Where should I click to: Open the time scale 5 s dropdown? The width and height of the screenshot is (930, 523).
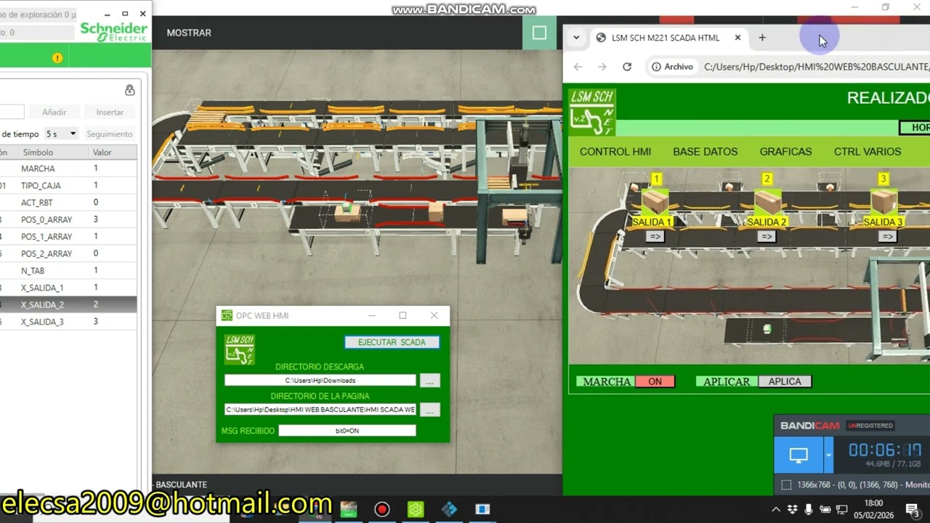pos(61,134)
